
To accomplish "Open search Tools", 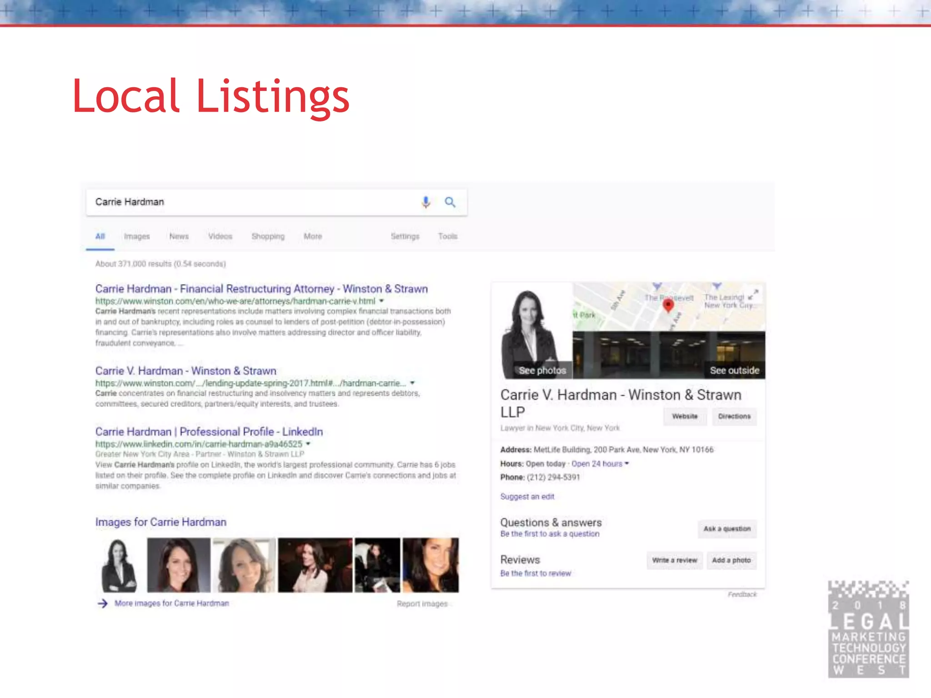I will (x=448, y=236).
